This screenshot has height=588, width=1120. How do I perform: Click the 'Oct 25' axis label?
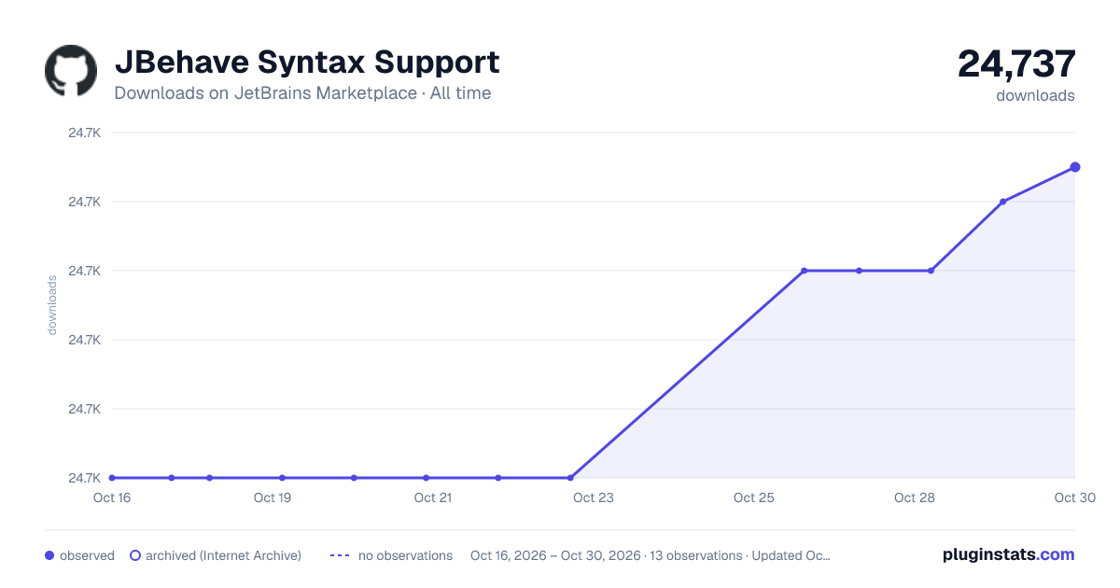click(x=754, y=497)
